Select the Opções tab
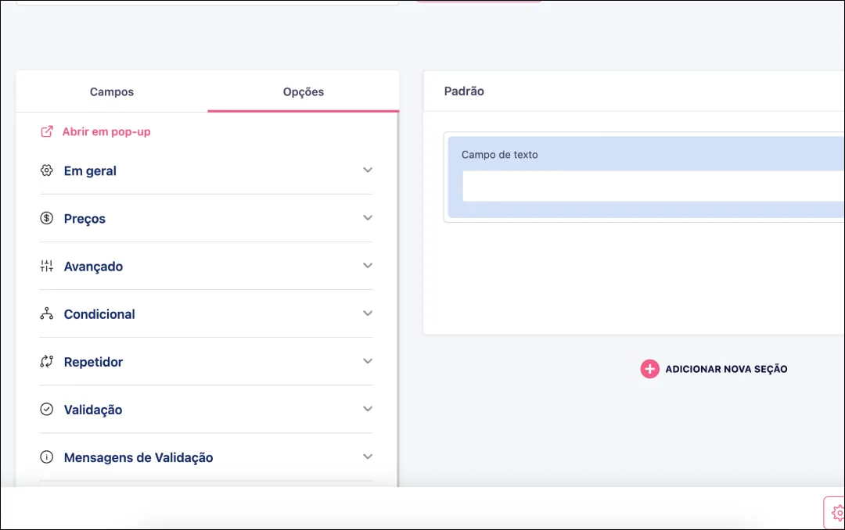Viewport: 845px width, 530px height. coord(304,91)
